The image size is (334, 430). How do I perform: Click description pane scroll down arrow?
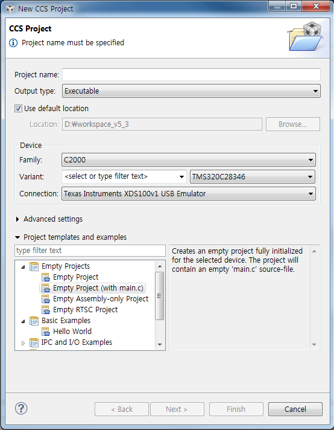click(314, 345)
